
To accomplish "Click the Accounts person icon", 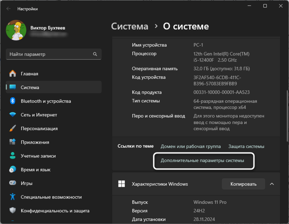I will click(x=13, y=156).
